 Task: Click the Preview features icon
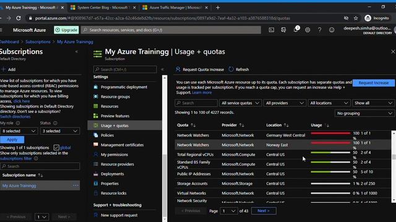point(96,116)
